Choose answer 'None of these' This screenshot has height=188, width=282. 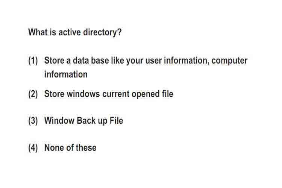pyautogui.click(x=70, y=148)
